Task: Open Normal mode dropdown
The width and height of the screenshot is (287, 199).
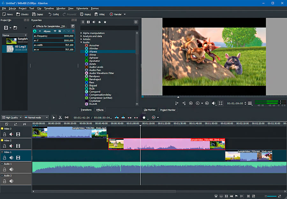Action: (x=36, y=118)
